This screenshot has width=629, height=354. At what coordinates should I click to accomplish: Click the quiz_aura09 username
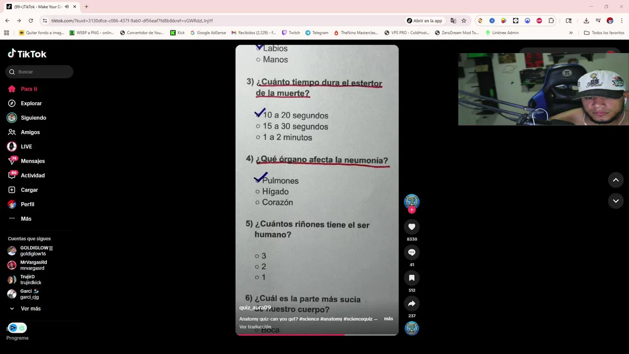pos(255,308)
